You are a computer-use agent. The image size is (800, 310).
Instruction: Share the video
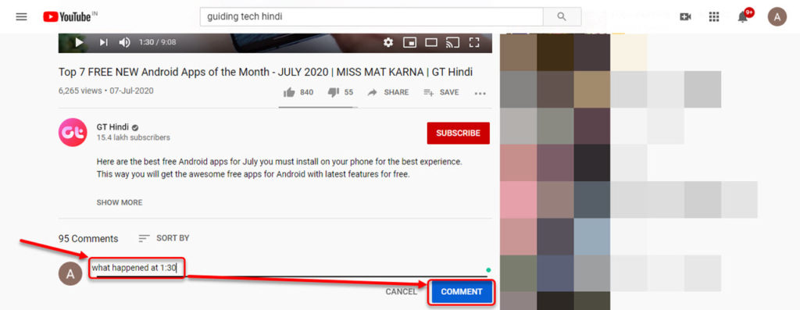pyautogui.click(x=388, y=92)
